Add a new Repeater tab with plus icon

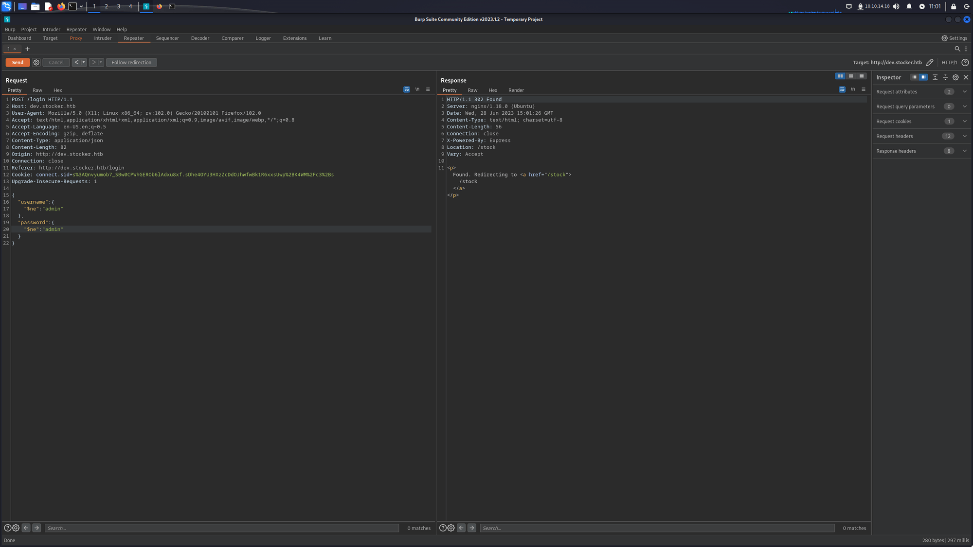[27, 49]
